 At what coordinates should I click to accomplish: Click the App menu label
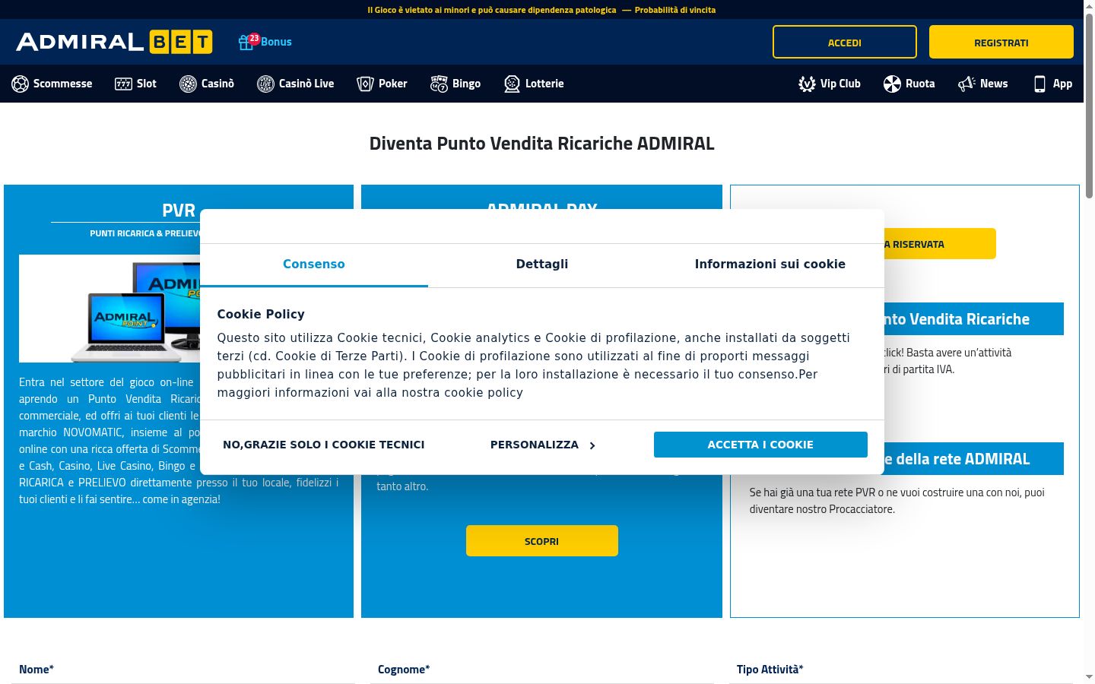[x=1062, y=84]
